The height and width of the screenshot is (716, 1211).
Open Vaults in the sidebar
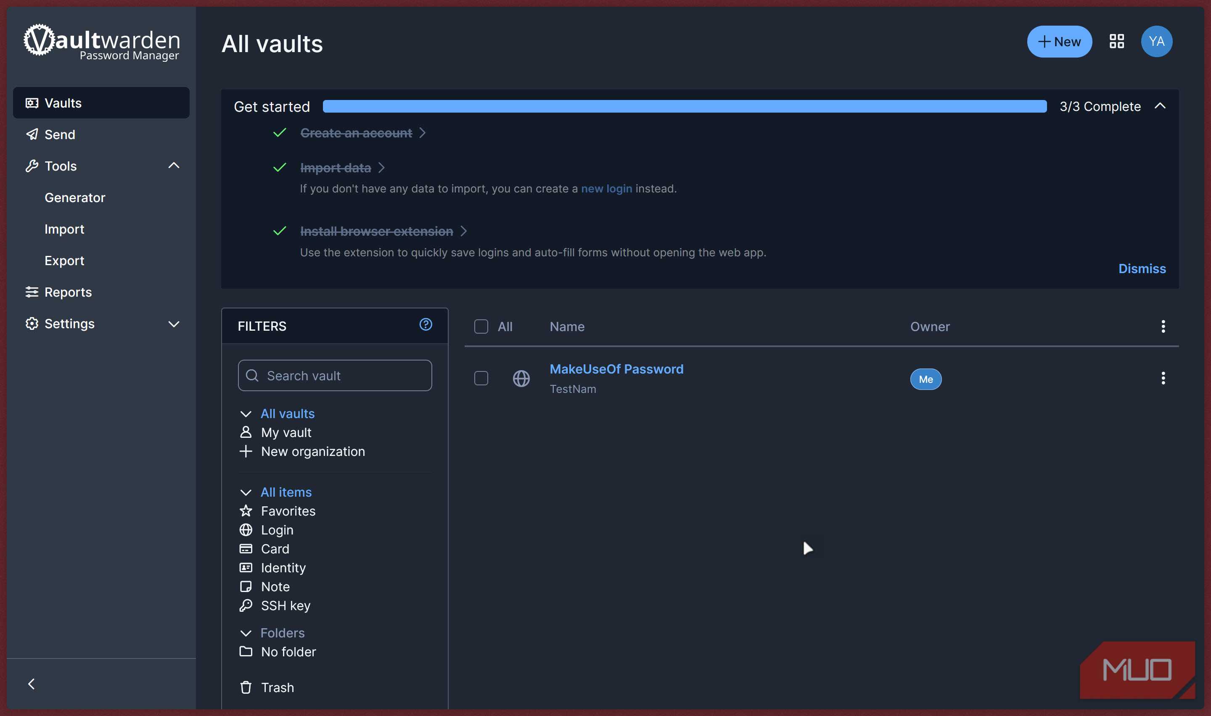[101, 103]
